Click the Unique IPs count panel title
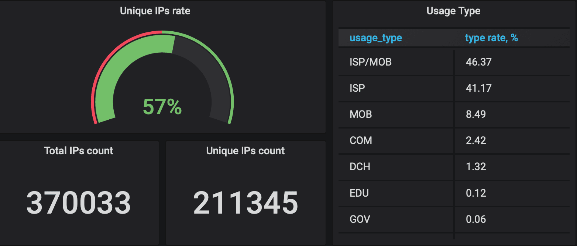Screen dimensions: 577x246 [x=245, y=150]
